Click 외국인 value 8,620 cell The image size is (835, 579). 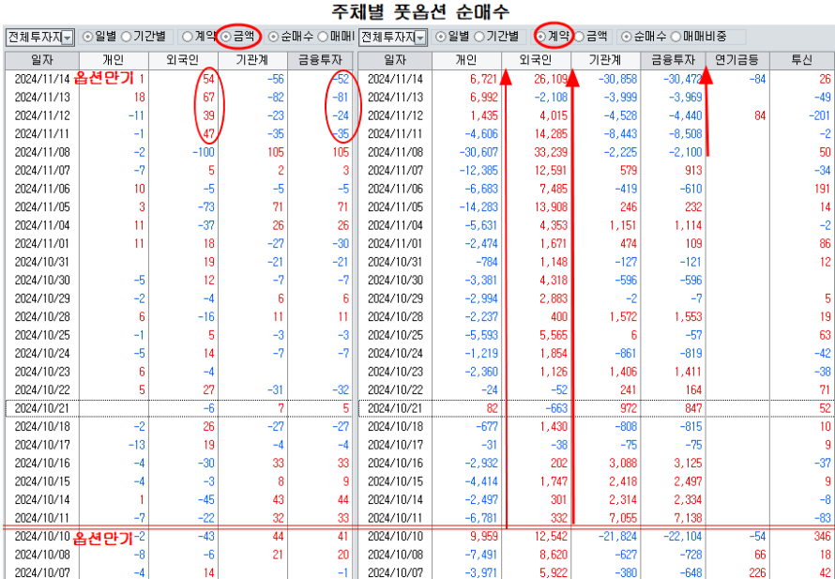point(554,555)
